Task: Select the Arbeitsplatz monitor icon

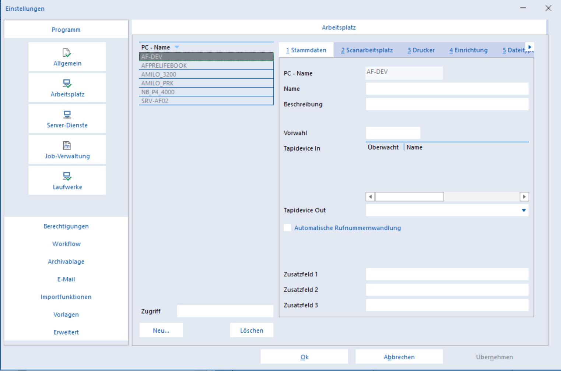Action: (x=67, y=84)
